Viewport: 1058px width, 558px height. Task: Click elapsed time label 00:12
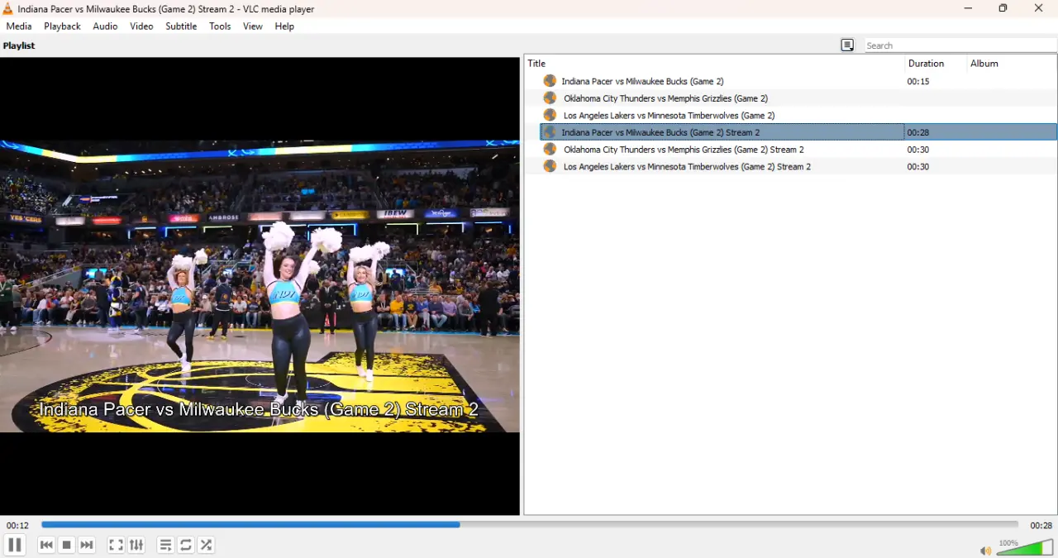coord(17,525)
